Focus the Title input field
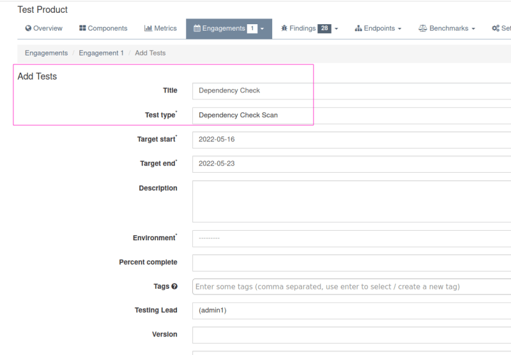Screen dimensions: 511x355 point(352,91)
